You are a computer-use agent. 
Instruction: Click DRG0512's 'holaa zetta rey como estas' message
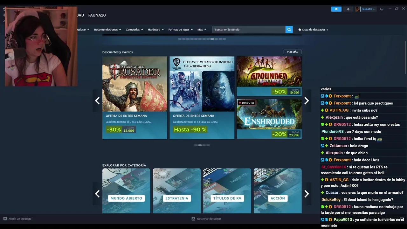(377, 124)
